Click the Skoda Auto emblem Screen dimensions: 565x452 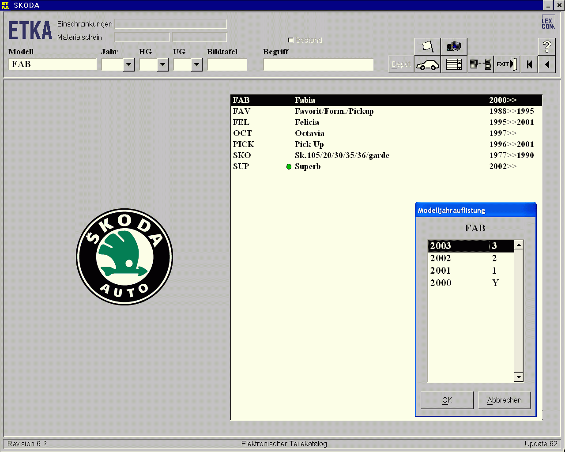[124, 257]
